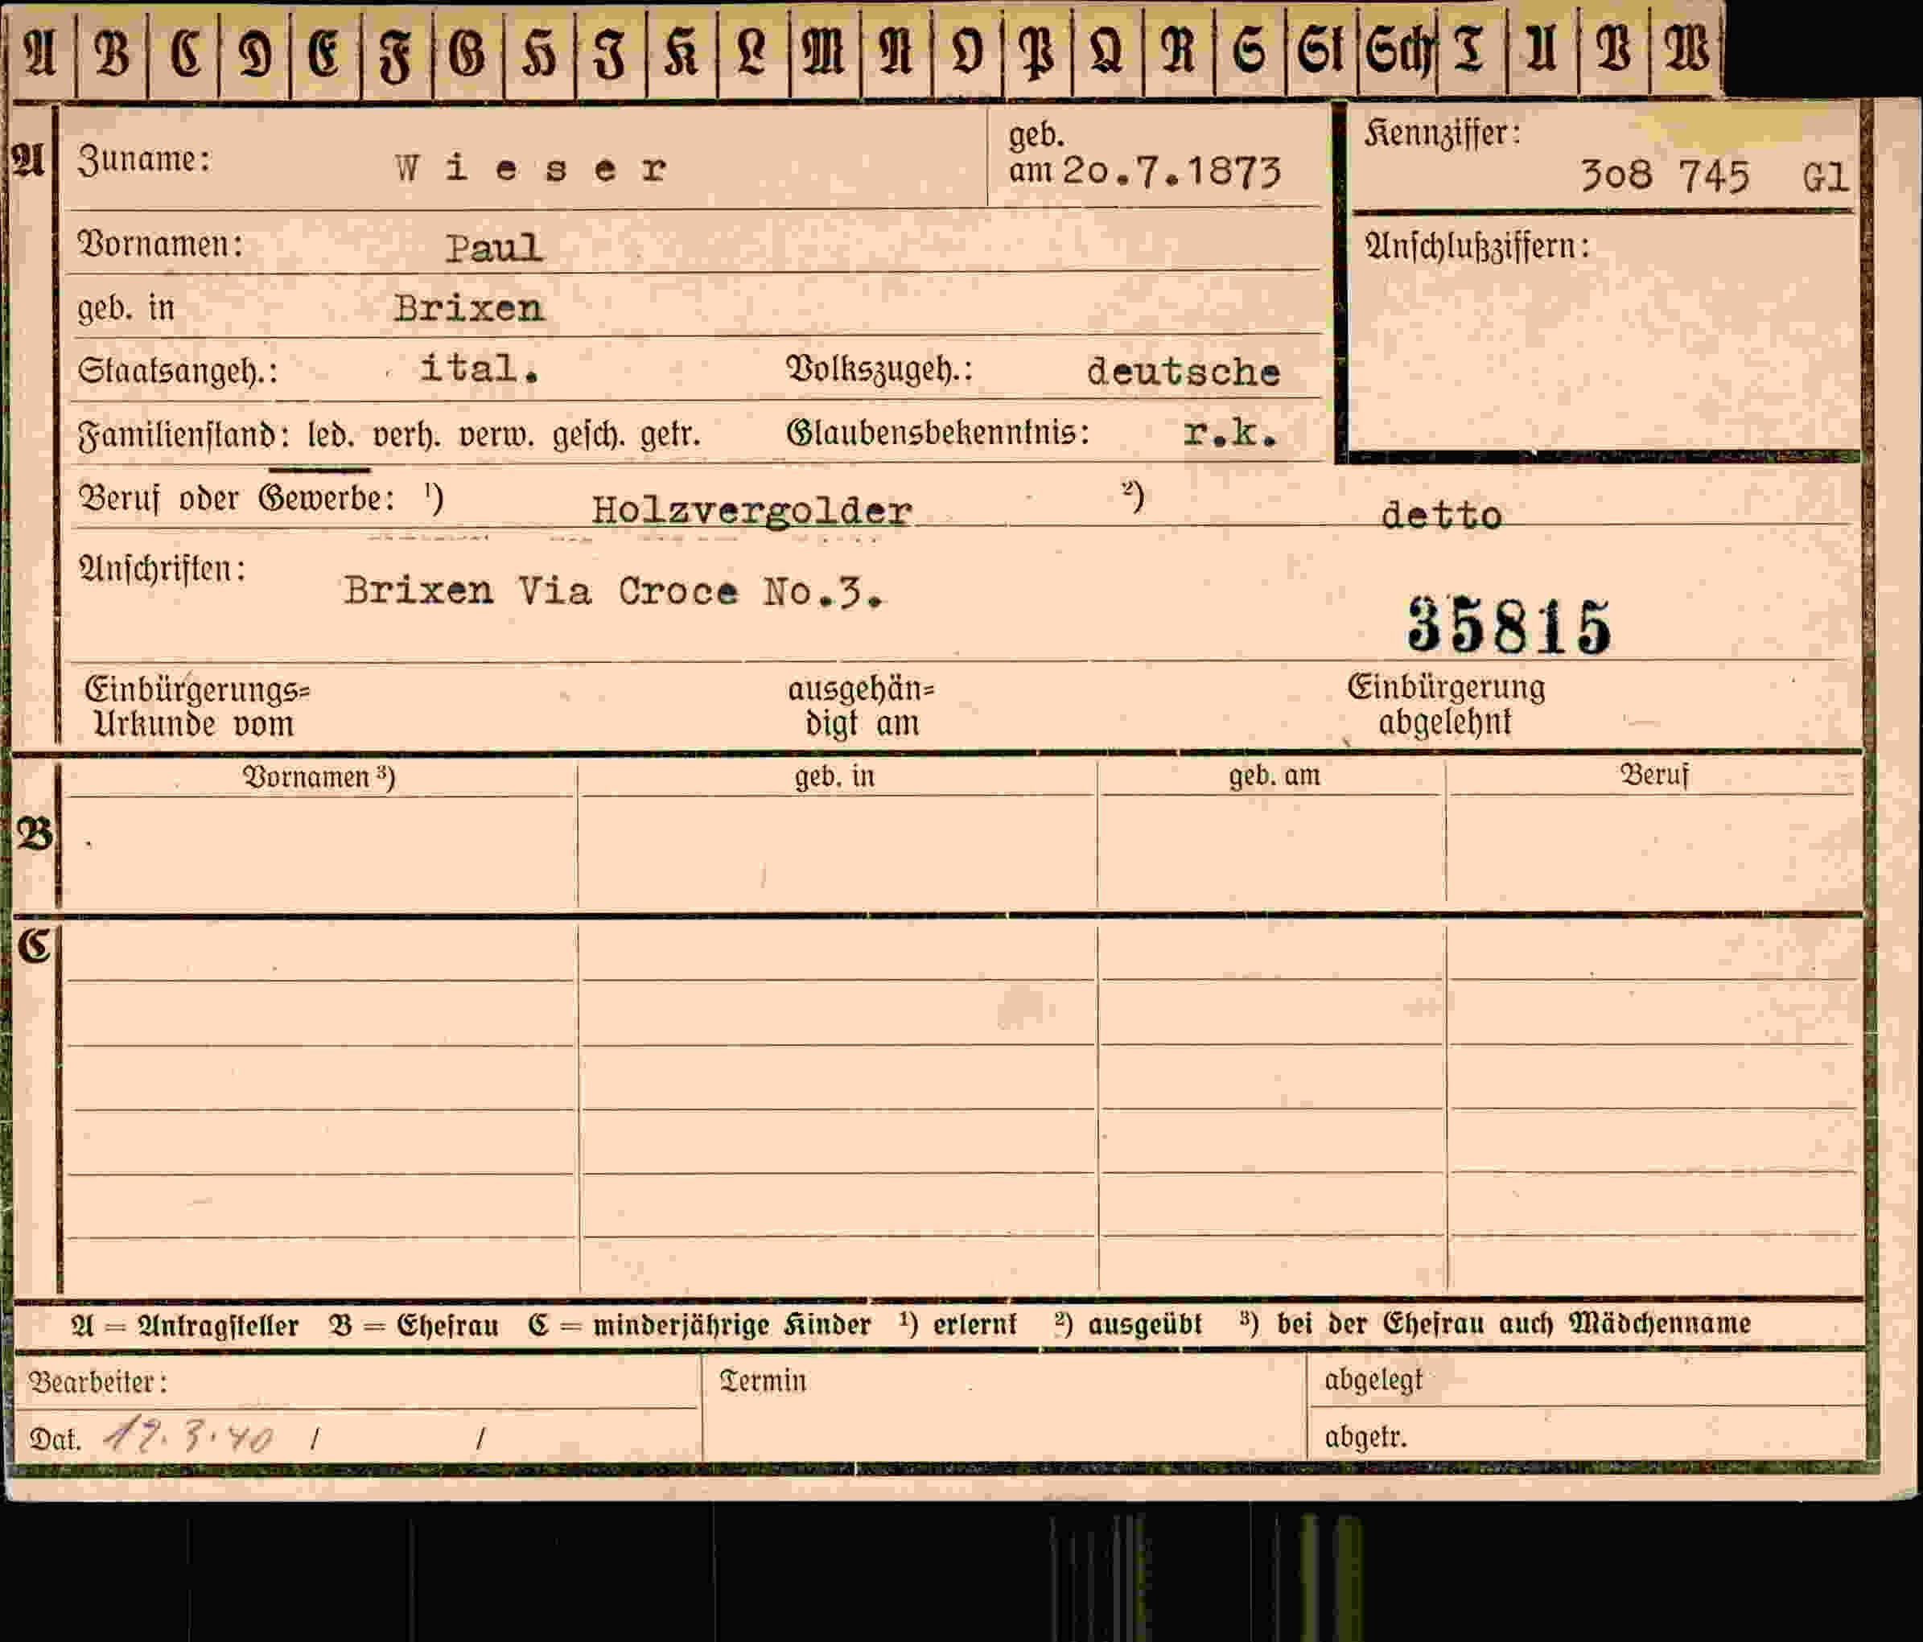Click the legend 'C = minderjährige Kinder'

pyautogui.click(x=700, y=1324)
